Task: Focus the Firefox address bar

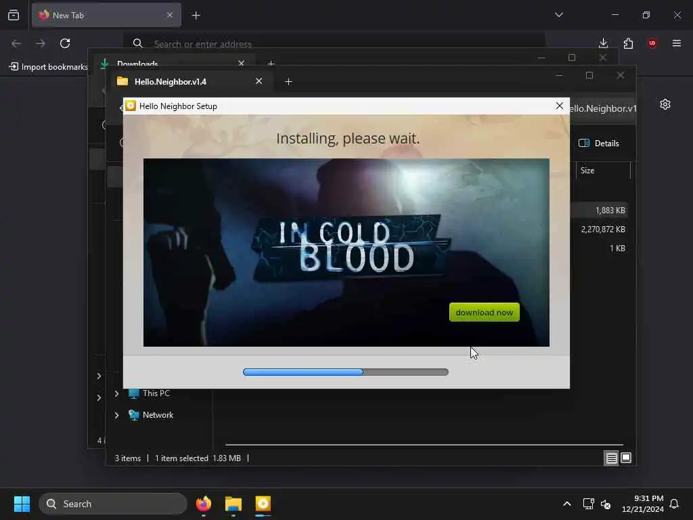Action: (x=334, y=43)
